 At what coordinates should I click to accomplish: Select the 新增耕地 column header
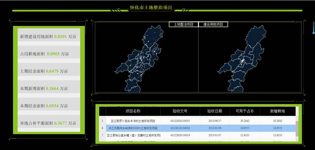(278, 111)
